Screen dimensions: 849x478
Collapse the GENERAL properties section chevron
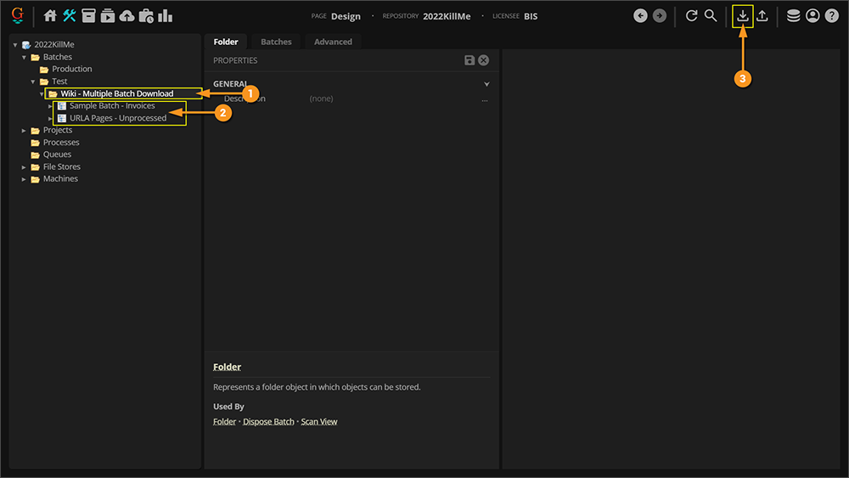(486, 84)
